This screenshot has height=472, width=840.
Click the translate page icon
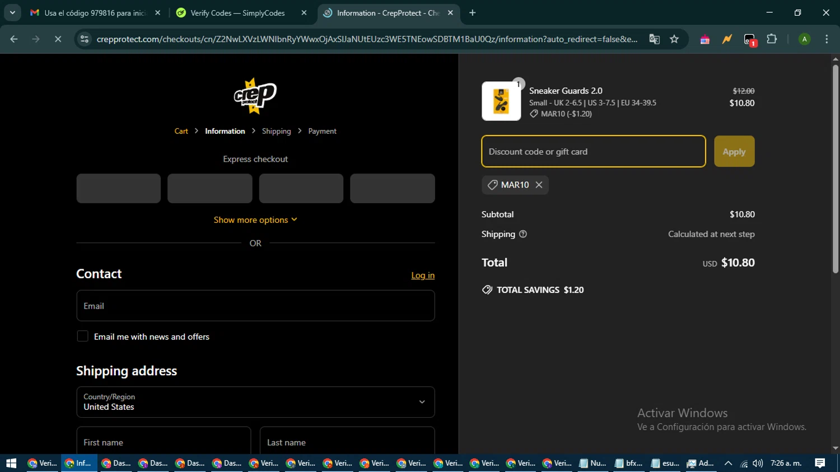pos(654,39)
